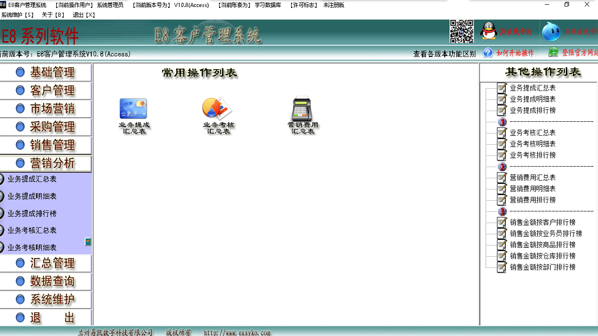Image resolution: width=598 pixels, height=336 pixels.
Task: Click 兰州易凯数字科技有限公司 footer text
Action: pyautogui.click(x=115, y=333)
